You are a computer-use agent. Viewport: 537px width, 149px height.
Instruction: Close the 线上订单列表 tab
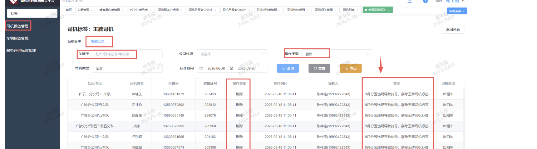(x=151, y=10)
